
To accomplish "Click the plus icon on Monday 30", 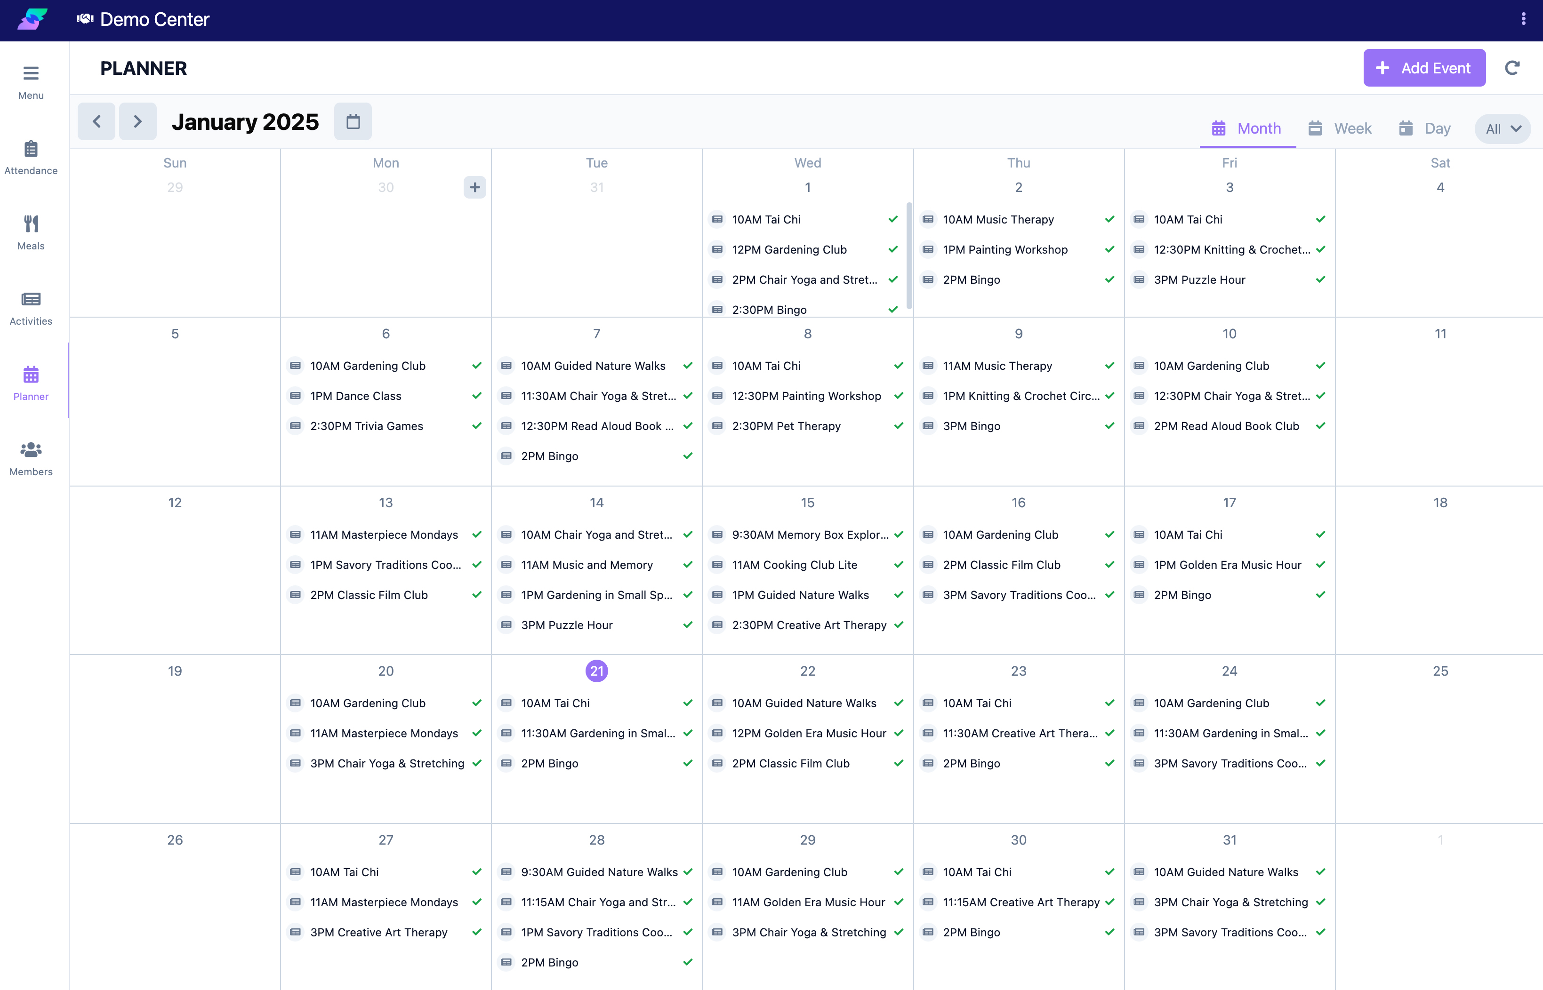I will [474, 188].
